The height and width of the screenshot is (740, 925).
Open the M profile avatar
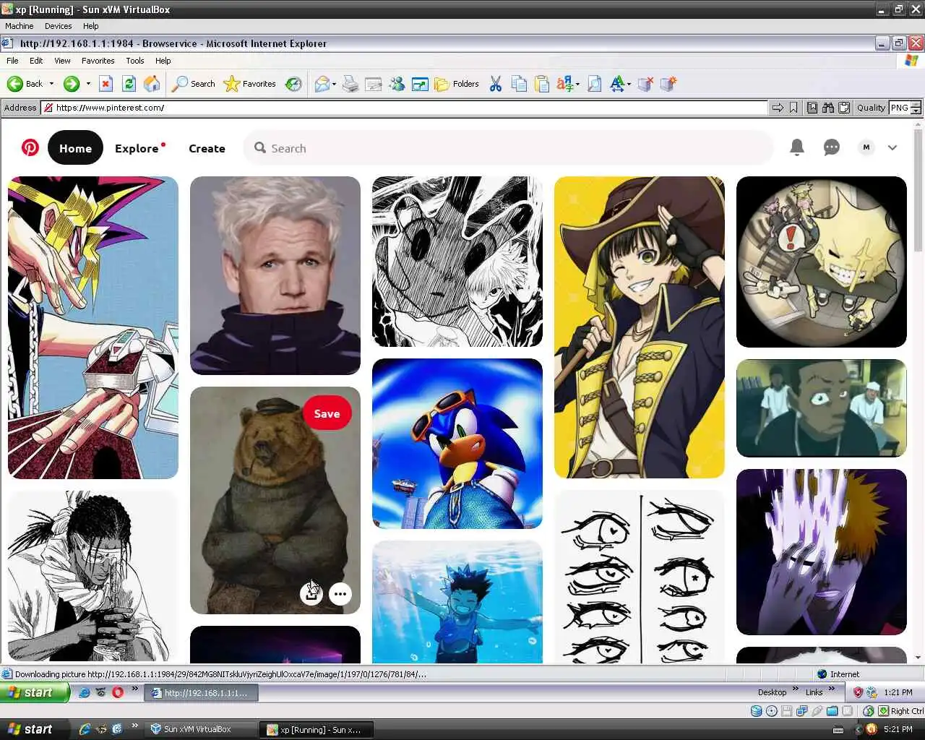pyautogui.click(x=866, y=147)
